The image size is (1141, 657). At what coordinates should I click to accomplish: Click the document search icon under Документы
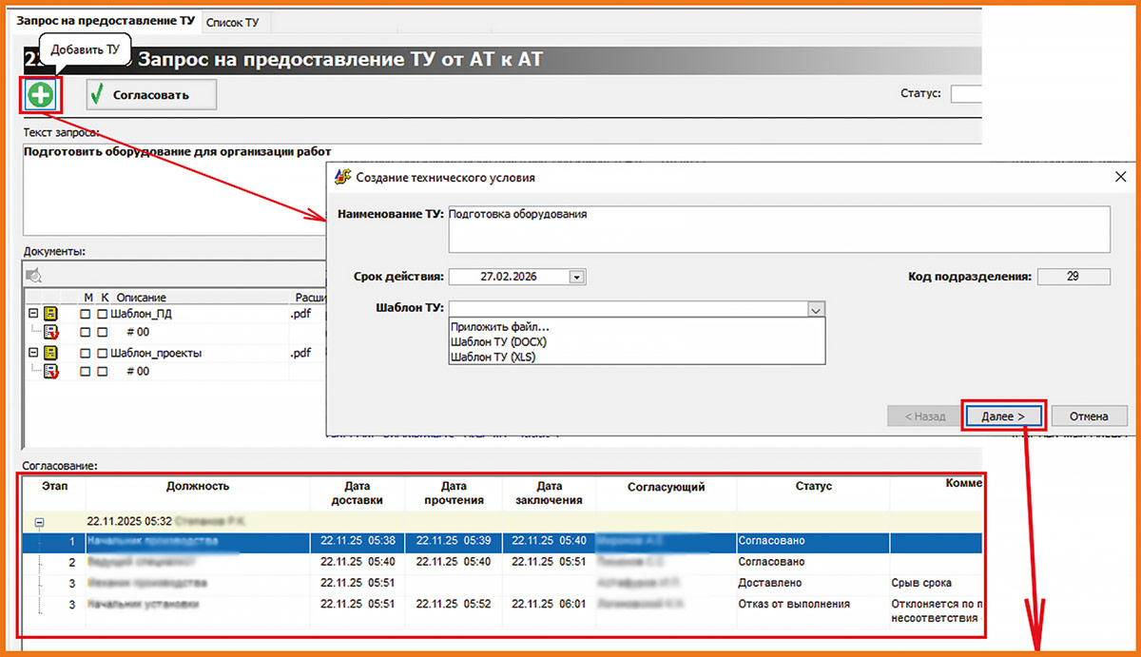pyautogui.click(x=34, y=276)
